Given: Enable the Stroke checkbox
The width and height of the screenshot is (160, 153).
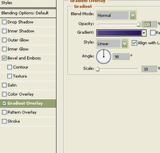Looking at the screenshot, I should tap(4, 121).
